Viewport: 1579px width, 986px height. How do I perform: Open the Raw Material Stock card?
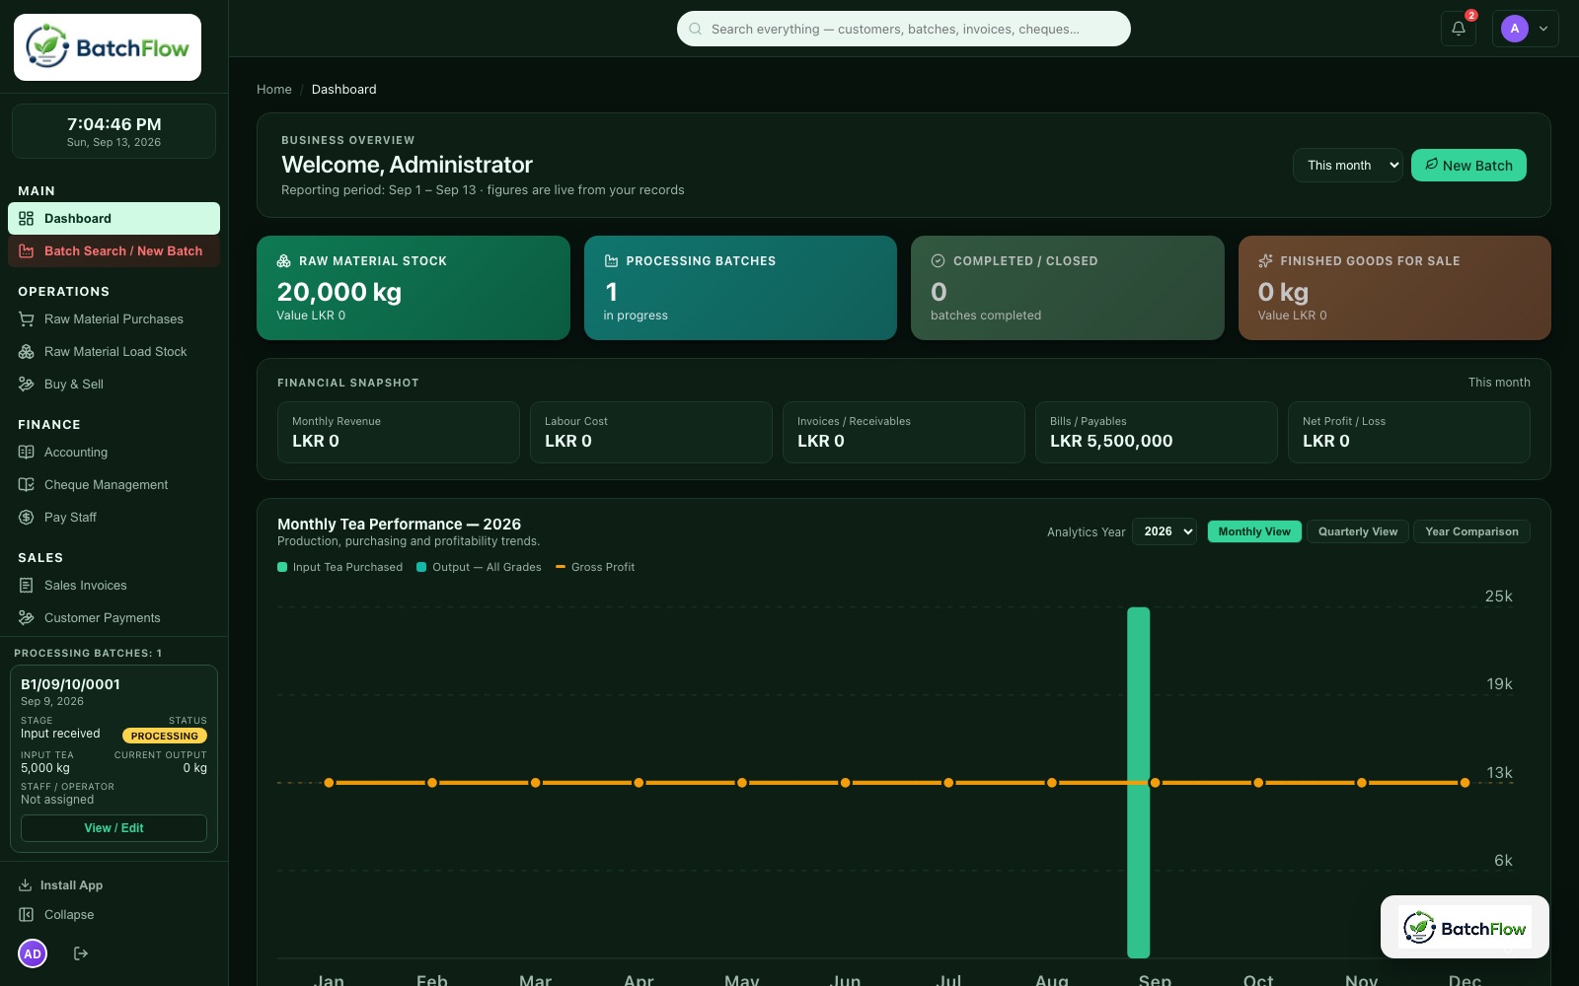coord(414,288)
